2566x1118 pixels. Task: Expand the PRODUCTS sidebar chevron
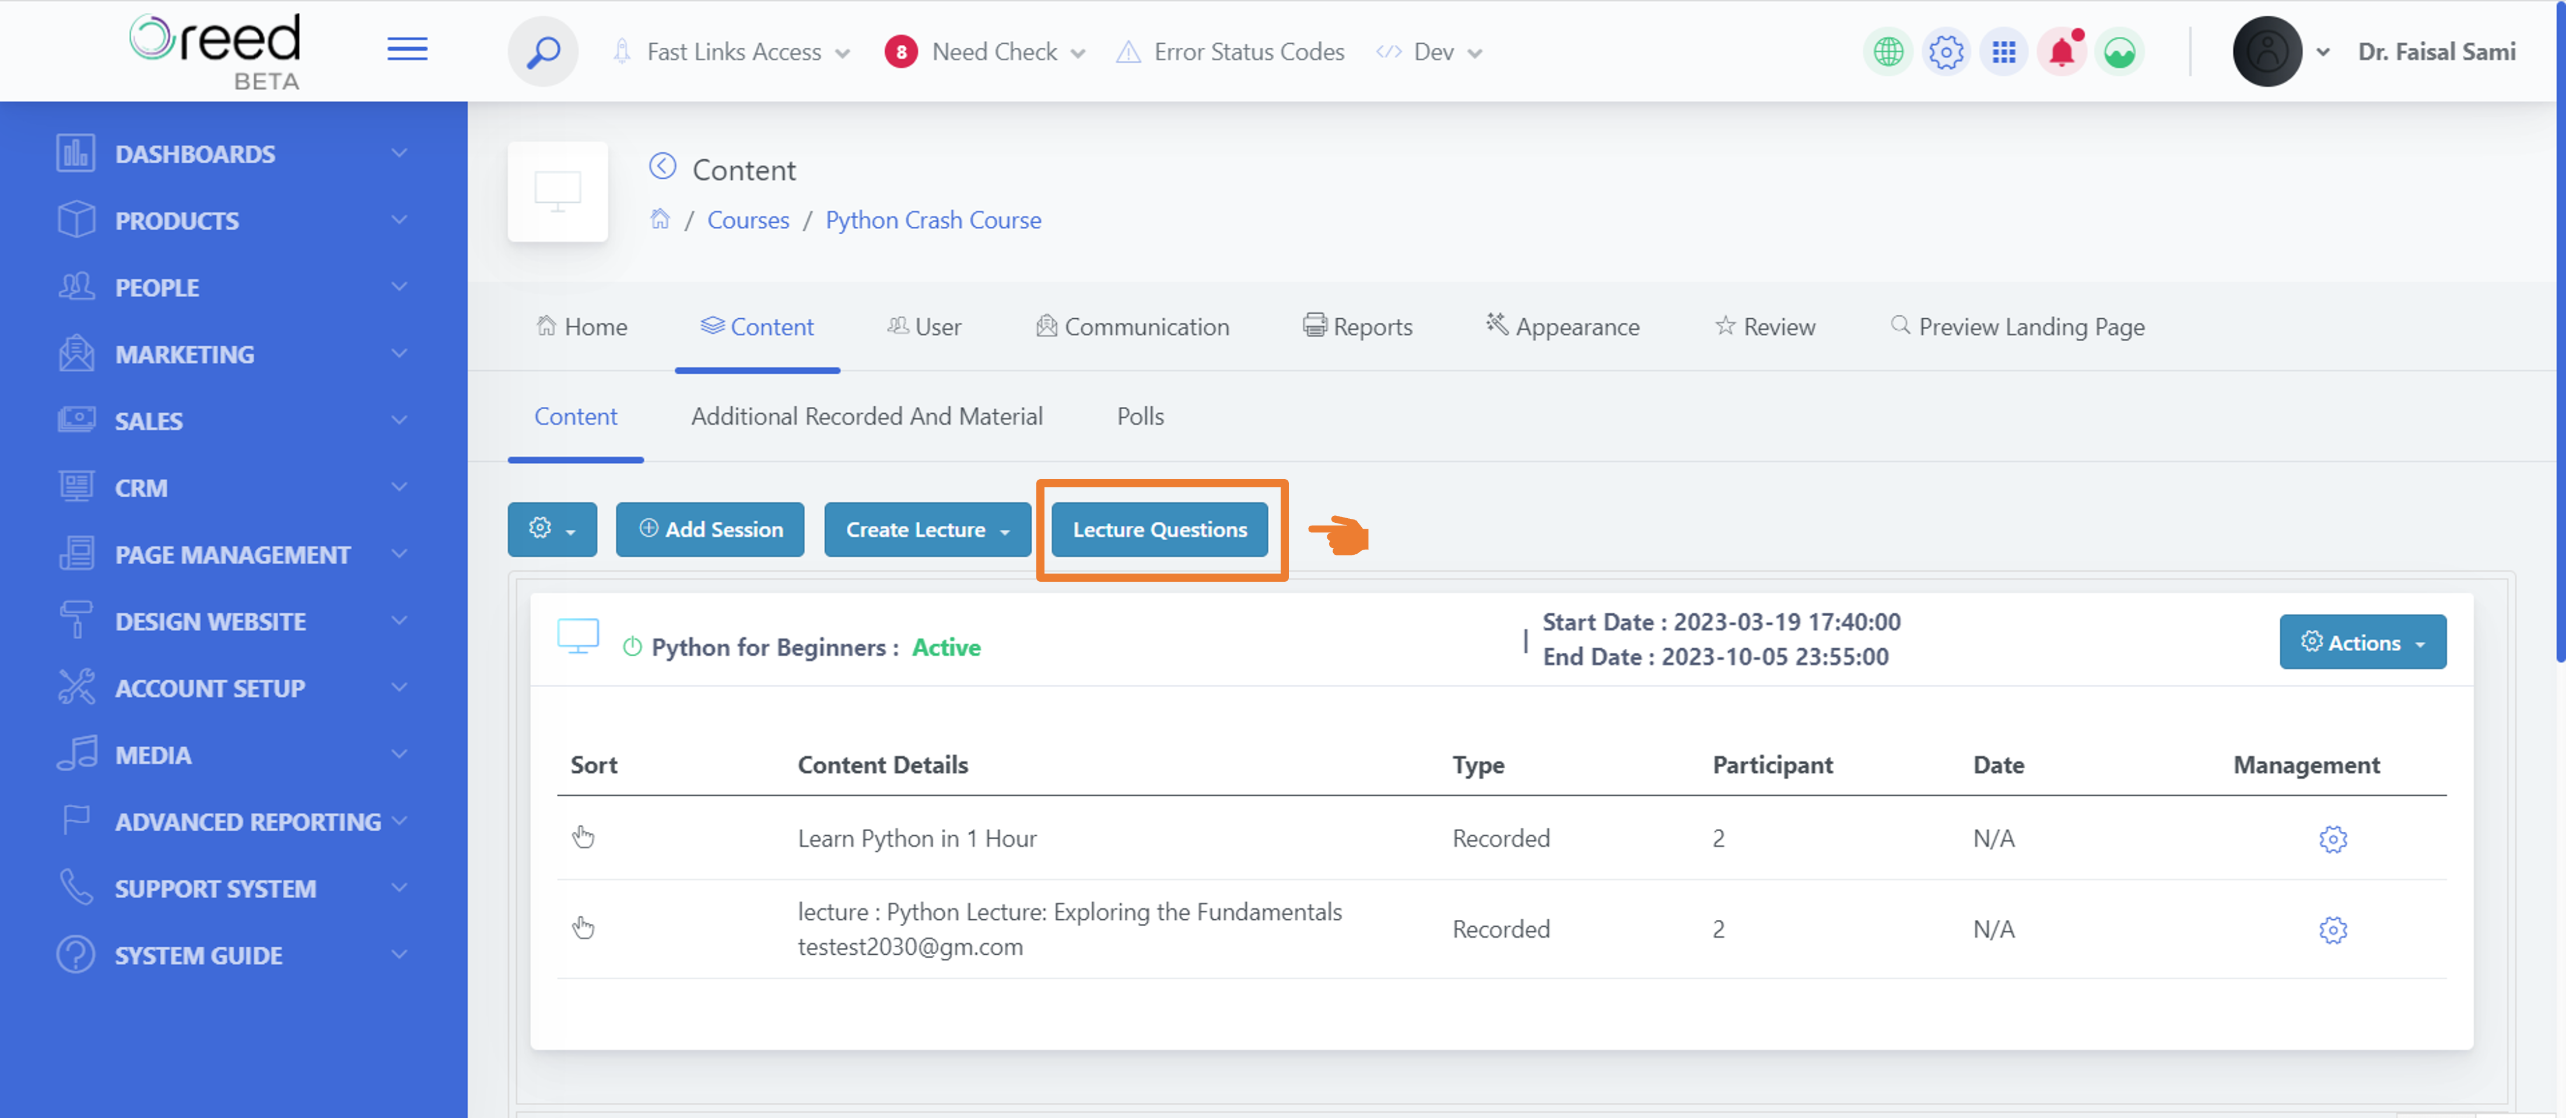tap(399, 220)
